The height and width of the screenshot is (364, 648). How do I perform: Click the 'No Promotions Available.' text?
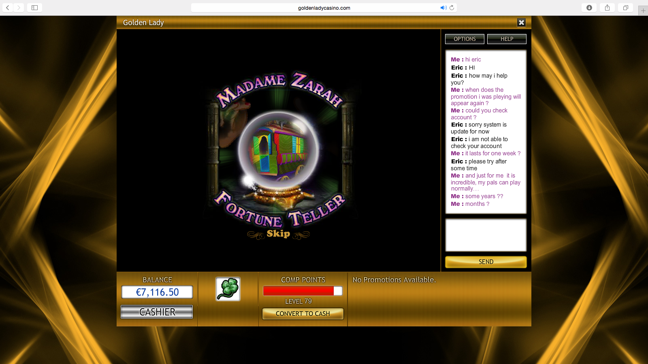click(394, 280)
